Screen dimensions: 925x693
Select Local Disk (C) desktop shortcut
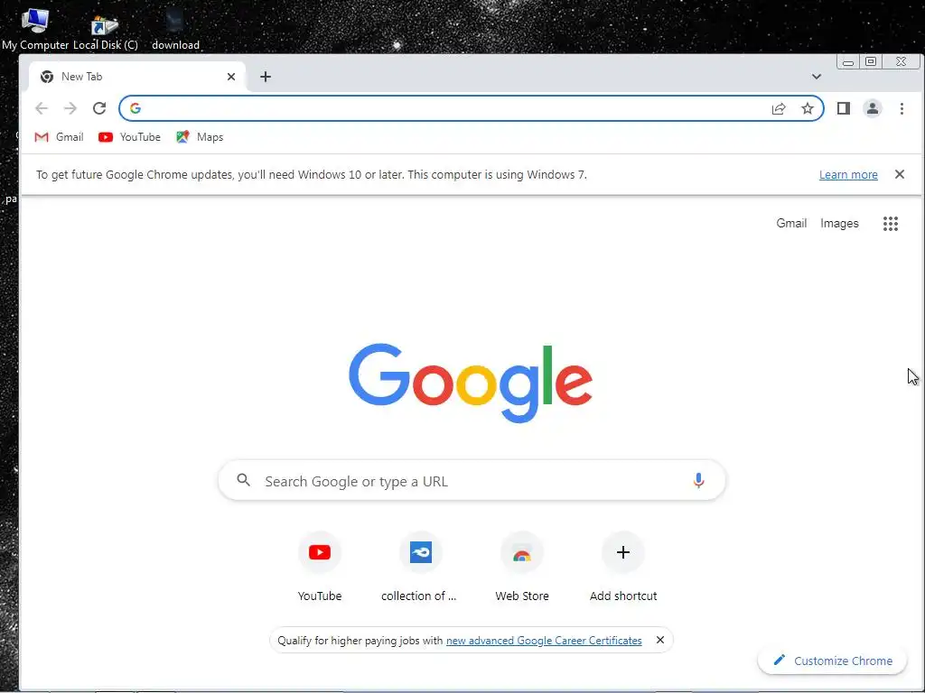tap(106, 31)
